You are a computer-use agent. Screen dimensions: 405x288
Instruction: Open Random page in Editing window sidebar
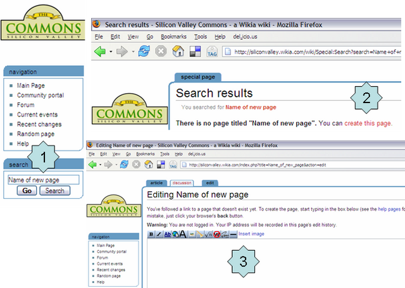108,276
